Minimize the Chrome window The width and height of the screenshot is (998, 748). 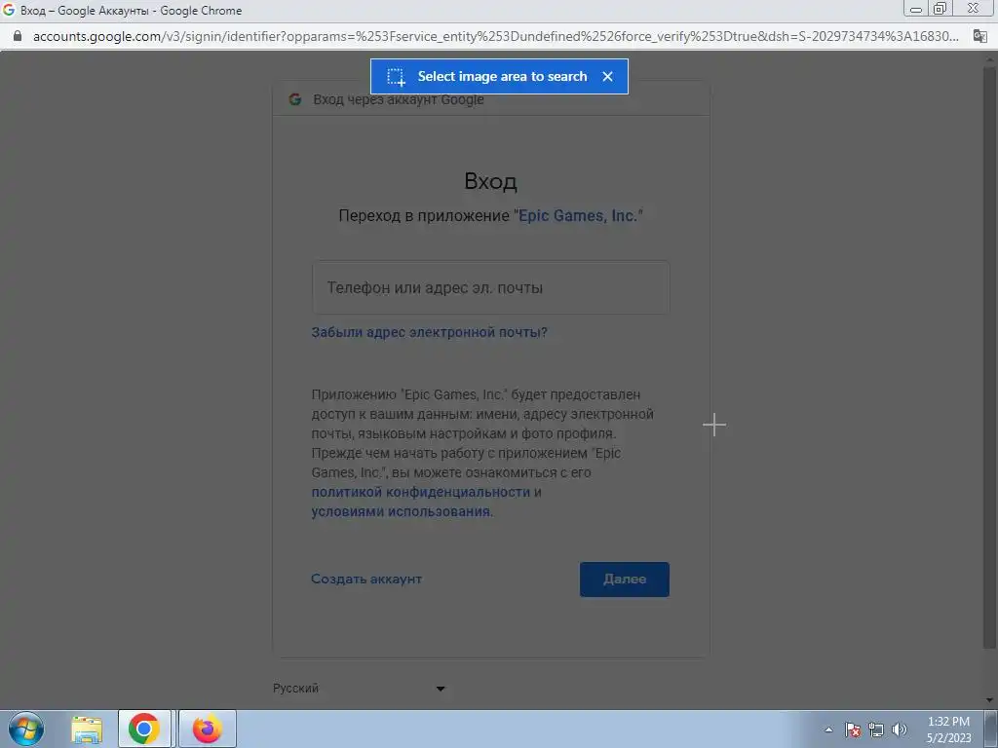pos(916,9)
